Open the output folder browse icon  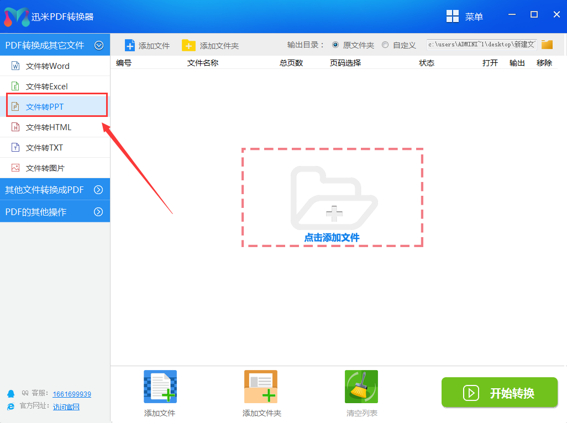coord(547,45)
